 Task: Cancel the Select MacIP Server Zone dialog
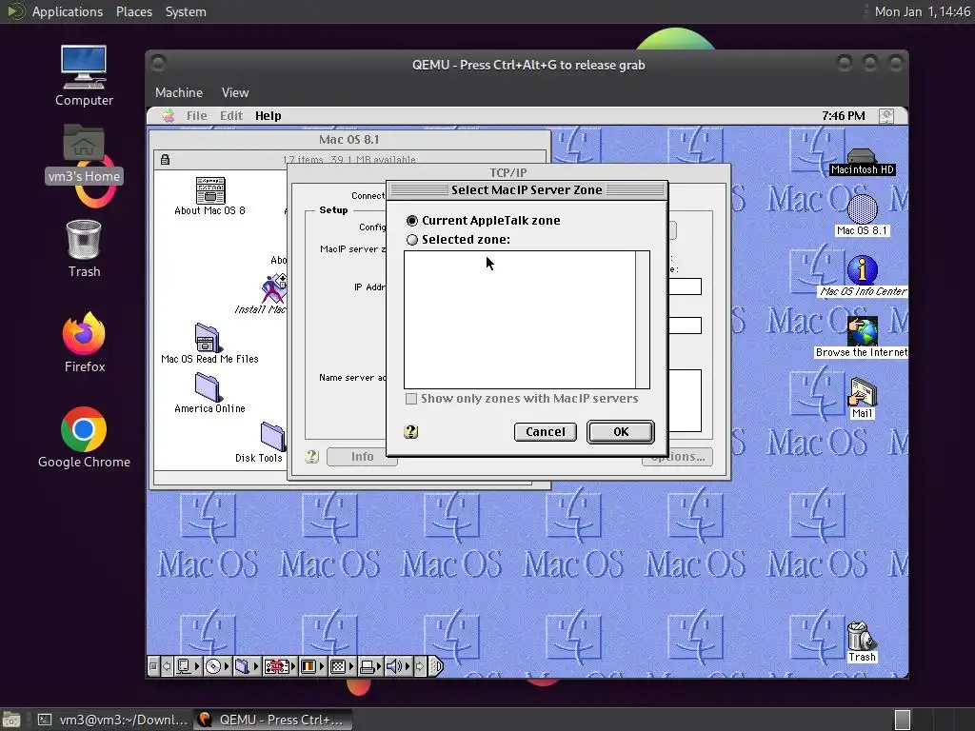pyautogui.click(x=546, y=432)
